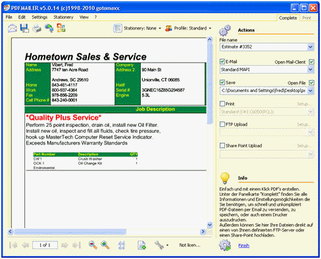Click the FTP upload network icon in toolbar

pyautogui.click(x=49, y=28)
